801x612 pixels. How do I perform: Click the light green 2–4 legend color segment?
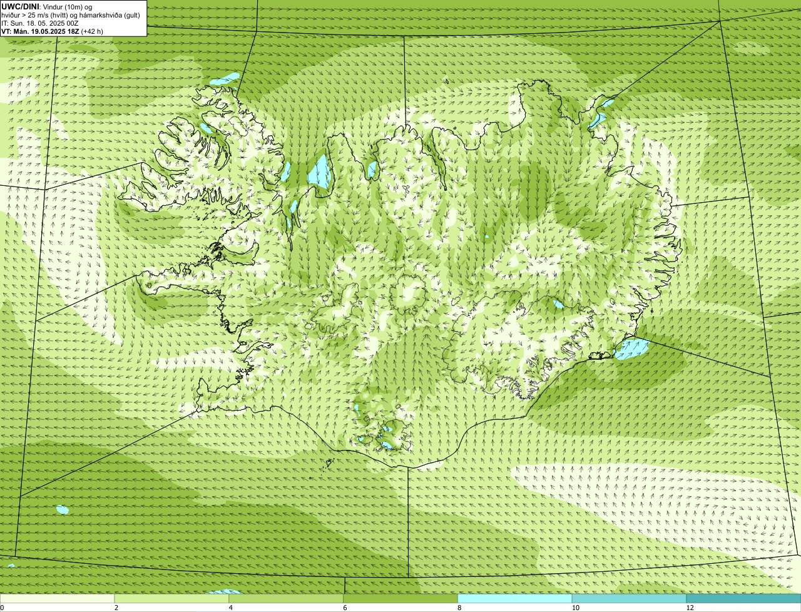pos(172,599)
